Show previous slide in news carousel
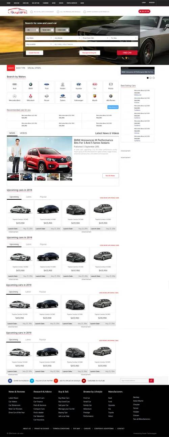This screenshot has height=437, width=169. pyautogui.click(x=12, y=159)
